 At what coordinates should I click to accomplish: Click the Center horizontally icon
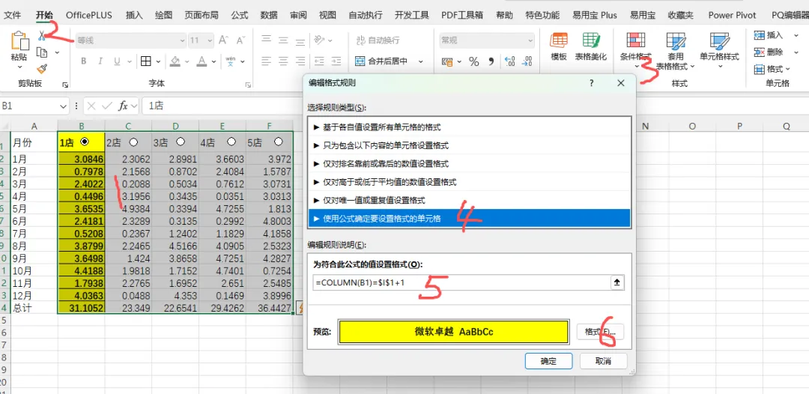point(283,61)
